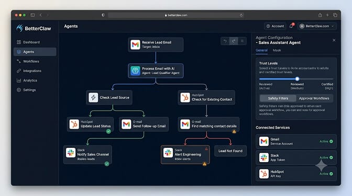Click the browser address bar
The height and width of the screenshot is (196, 352).
click(x=176, y=15)
